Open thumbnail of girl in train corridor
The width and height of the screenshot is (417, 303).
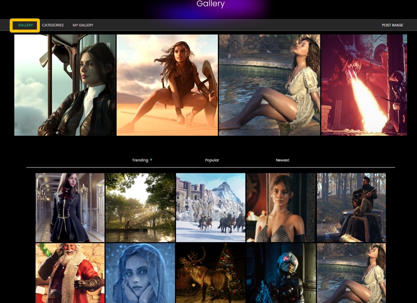coord(70,207)
